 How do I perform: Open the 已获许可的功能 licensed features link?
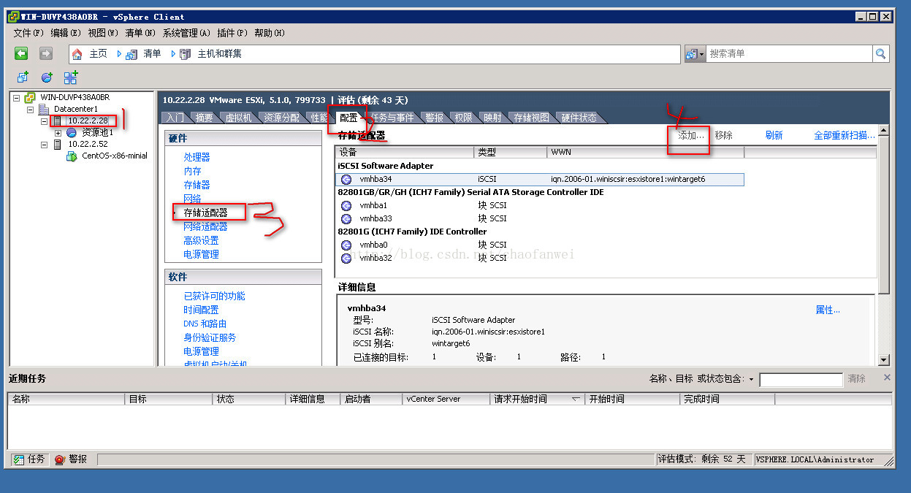(x=214, y=296)
